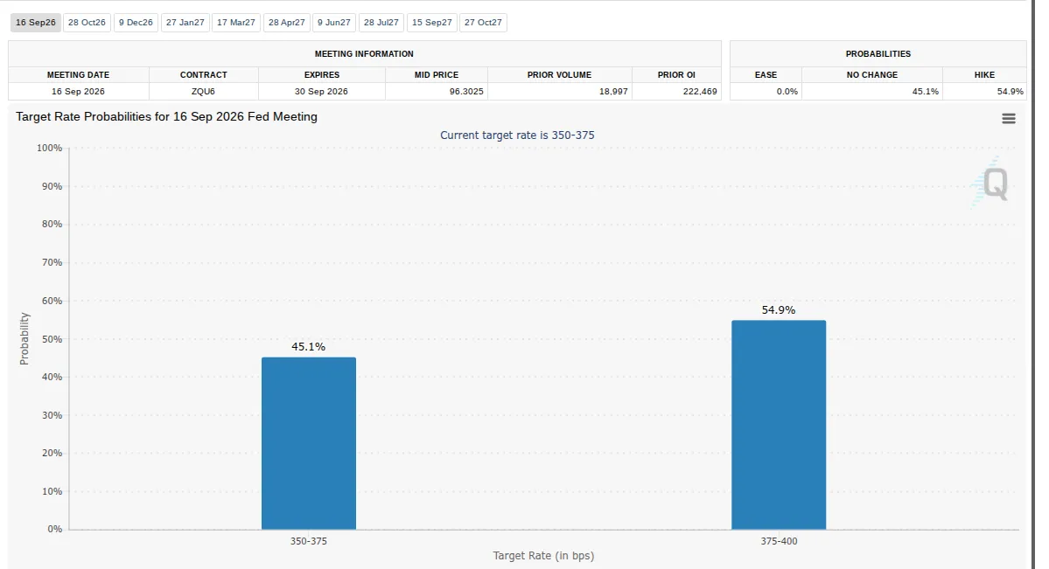Click the 350-375 probability bar

pyautogui.click(x=309, y=443)
